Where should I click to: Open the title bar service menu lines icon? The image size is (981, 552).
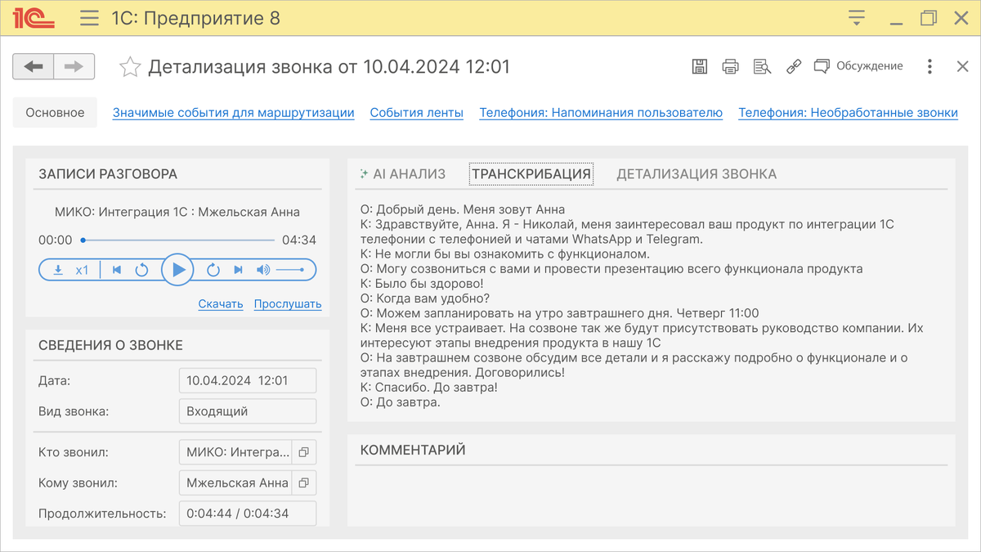[857, 18]
